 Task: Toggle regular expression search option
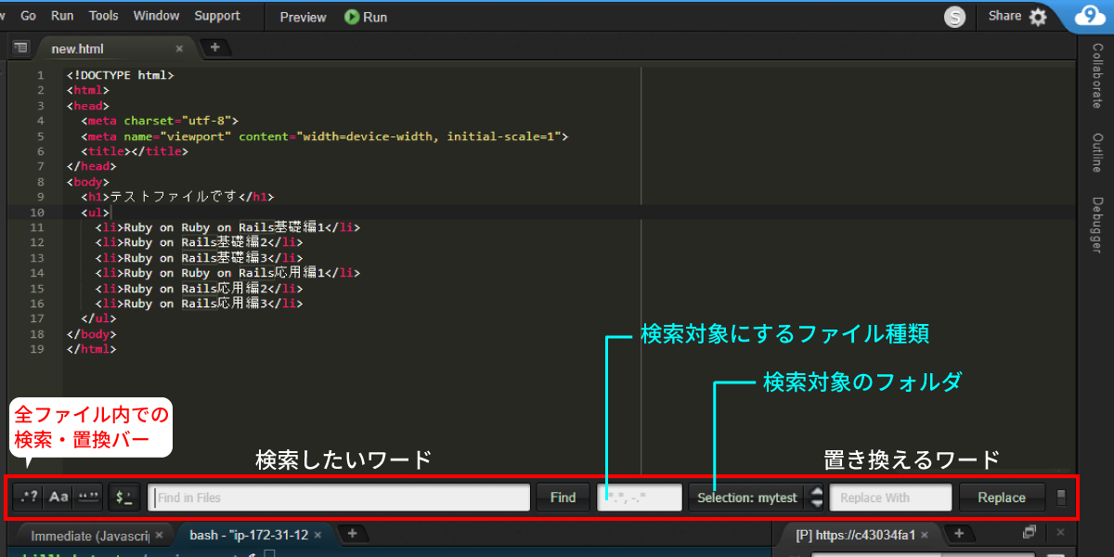[x=30, y=498]
